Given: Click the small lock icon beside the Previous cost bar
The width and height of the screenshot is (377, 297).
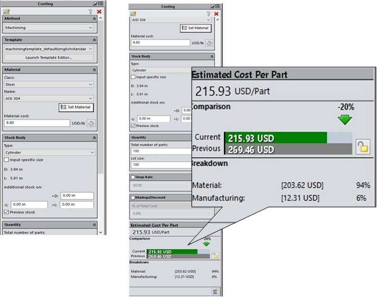Looking at the screenshot, I should point(215,255).
